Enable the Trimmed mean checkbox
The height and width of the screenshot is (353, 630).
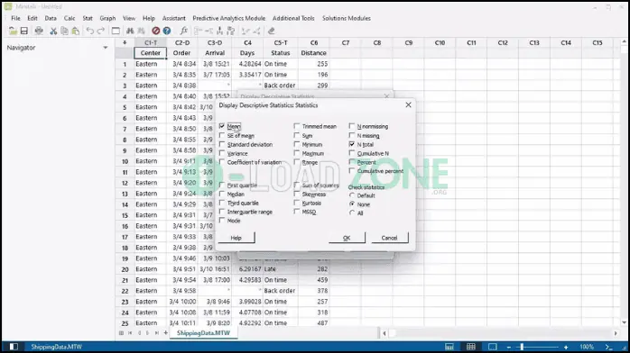point(297,126)
